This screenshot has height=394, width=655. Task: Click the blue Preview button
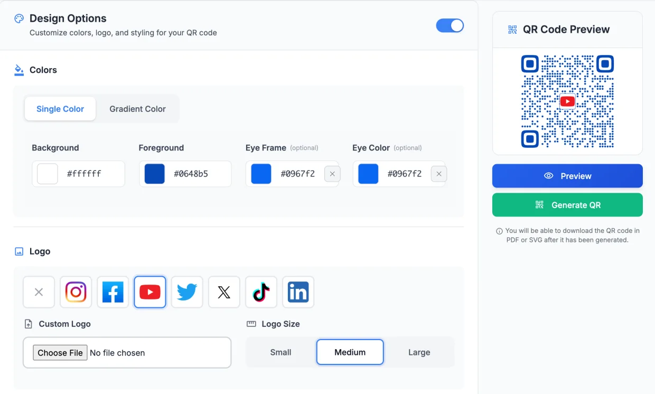tap(567, 176)
